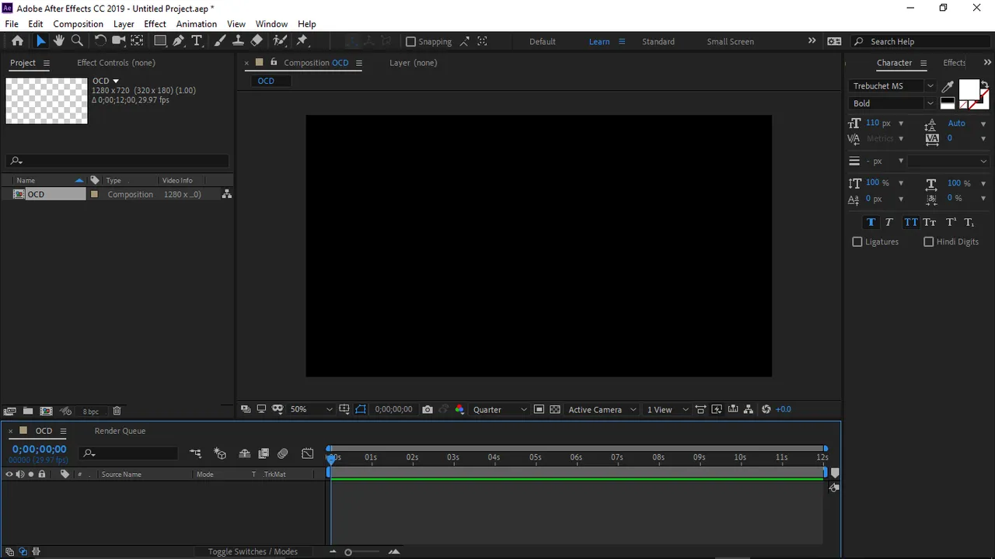Click the reset exposure icon
The image size is (995, 559).
[766, 409]
